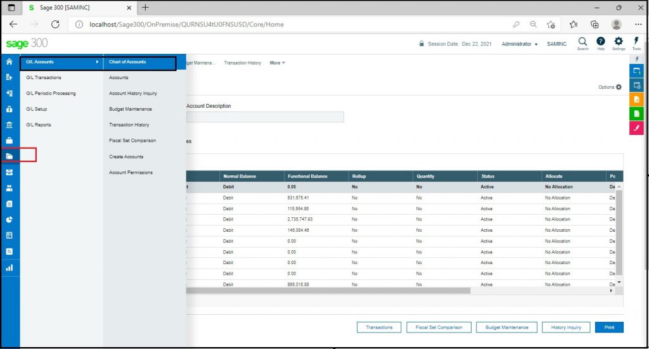Open G/L Transactions menu
This screenshot has height=349, width=649.
pos(44,77)
